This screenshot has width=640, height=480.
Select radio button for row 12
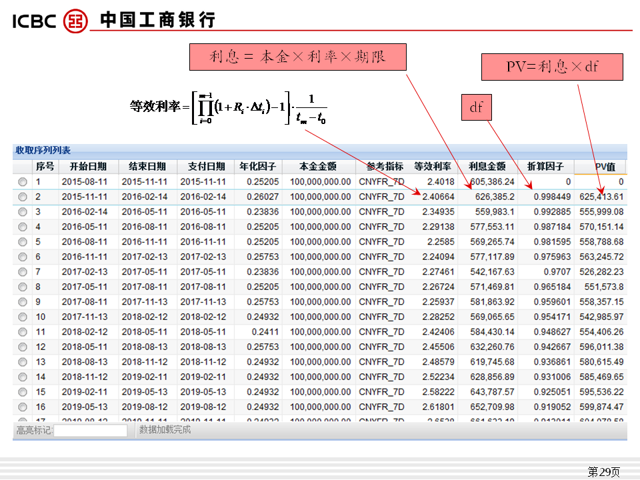pos(23,347)
